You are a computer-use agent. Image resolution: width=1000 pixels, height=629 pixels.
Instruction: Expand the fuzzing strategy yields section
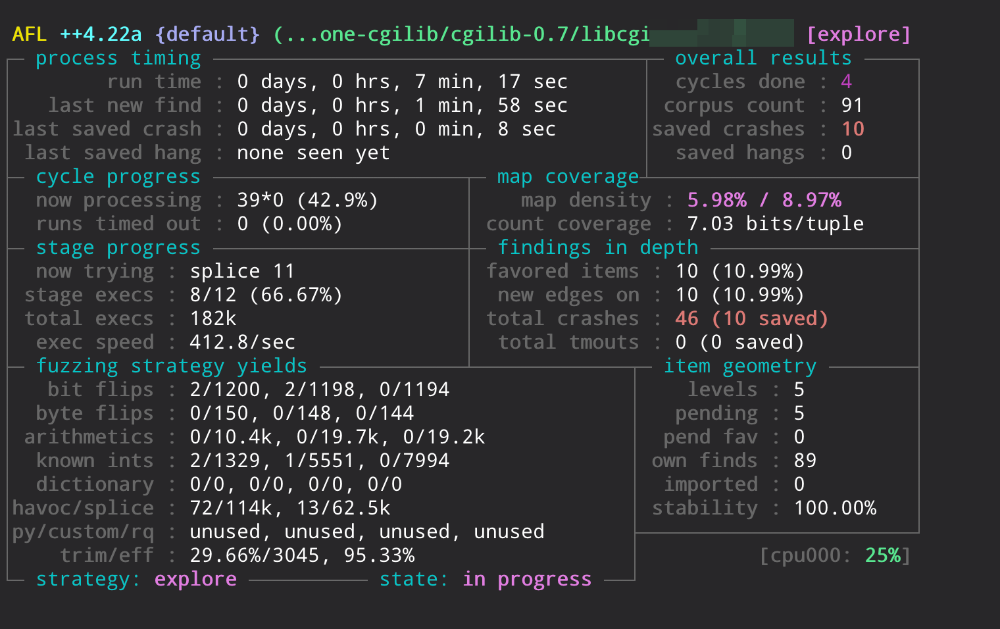pyautogui.click(x=173, y=365)
